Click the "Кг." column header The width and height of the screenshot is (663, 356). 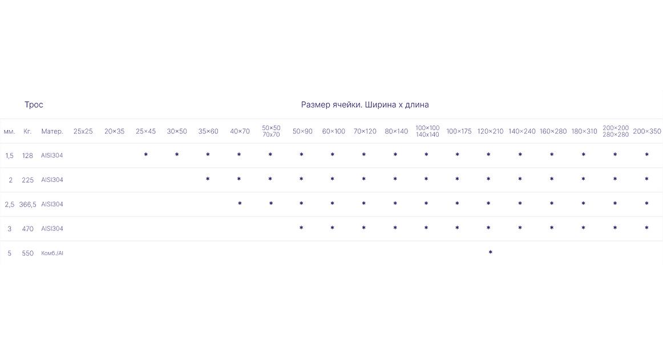pos(27,131)
